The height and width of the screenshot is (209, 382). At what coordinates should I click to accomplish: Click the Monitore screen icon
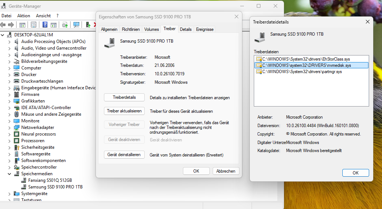(16, 121)
